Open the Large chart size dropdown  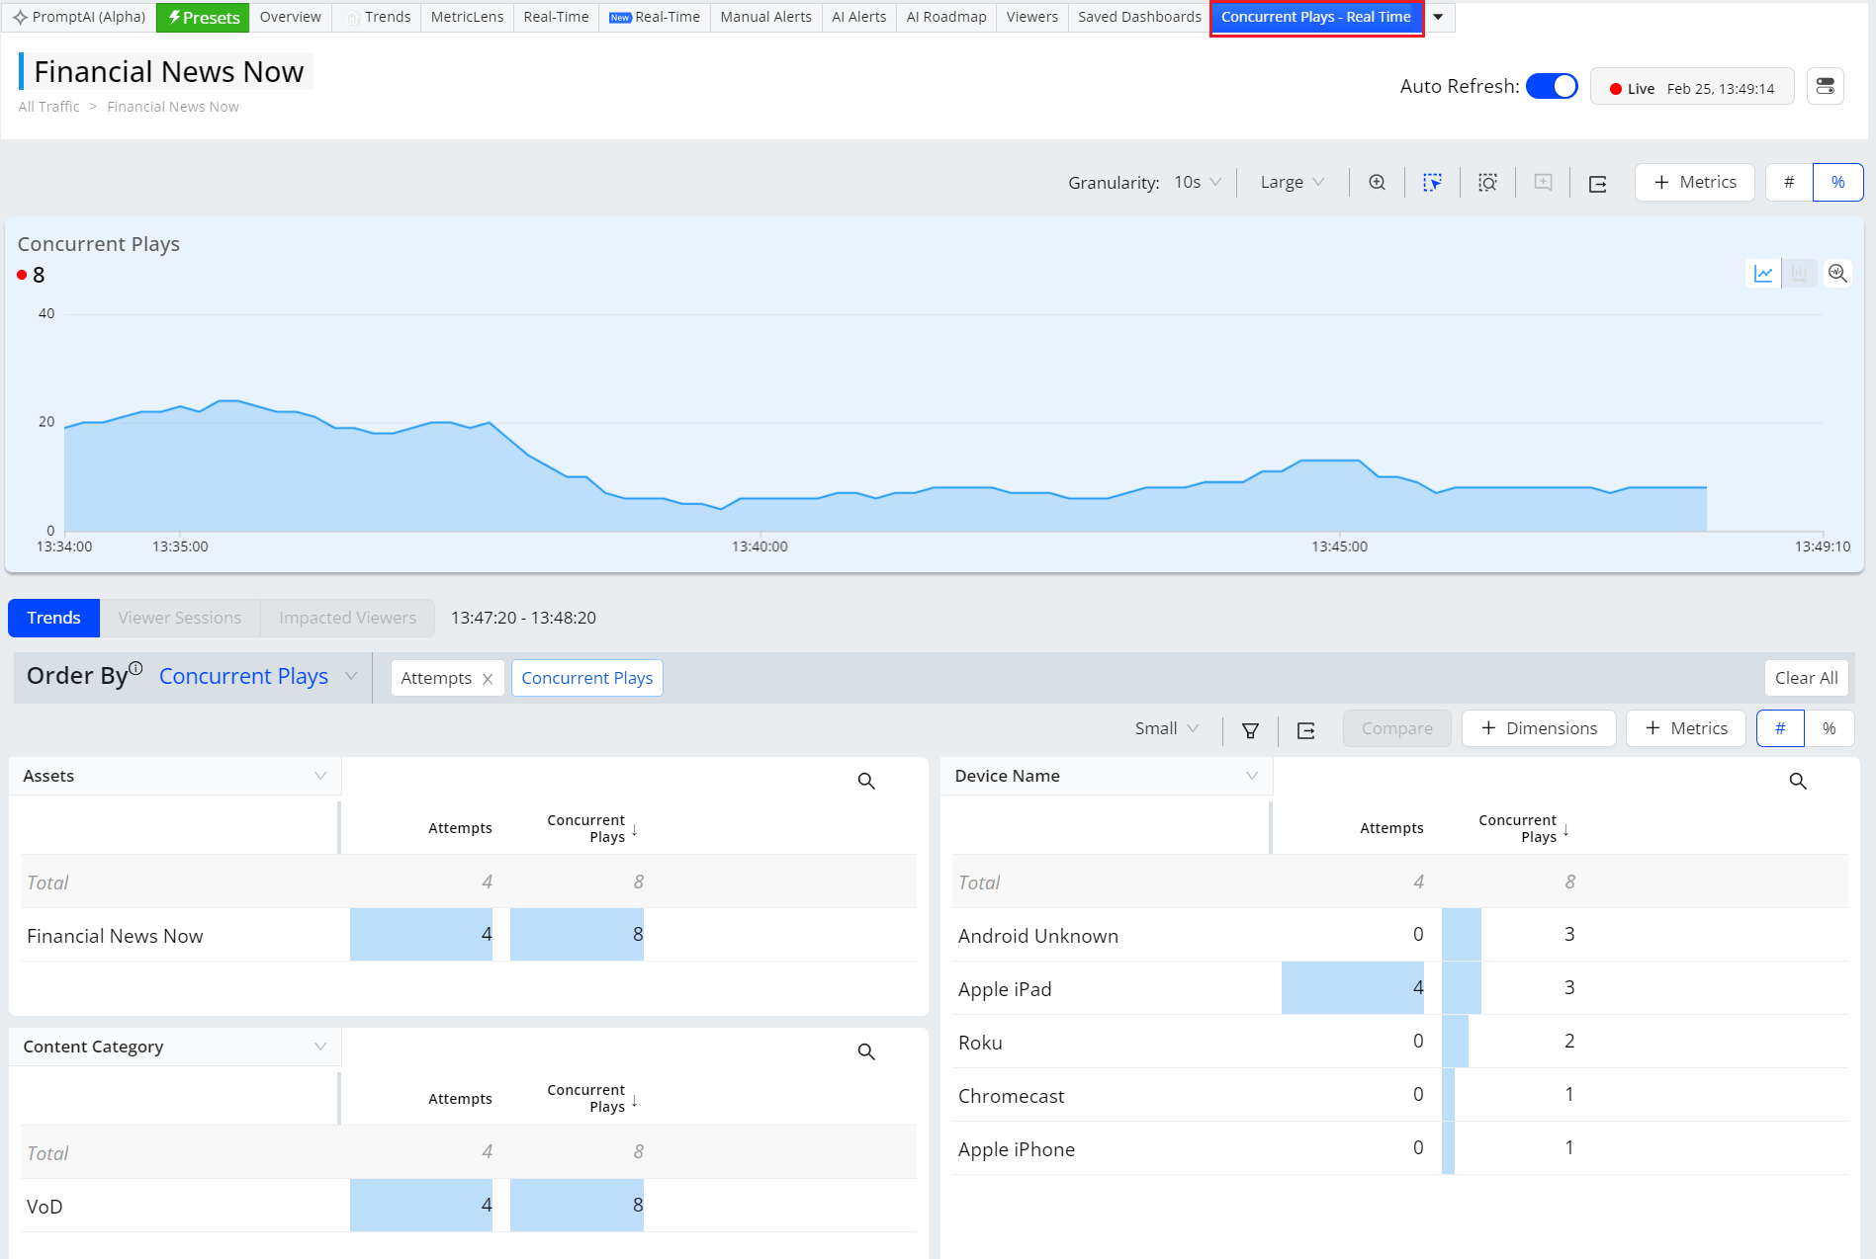pos(1292,183)
